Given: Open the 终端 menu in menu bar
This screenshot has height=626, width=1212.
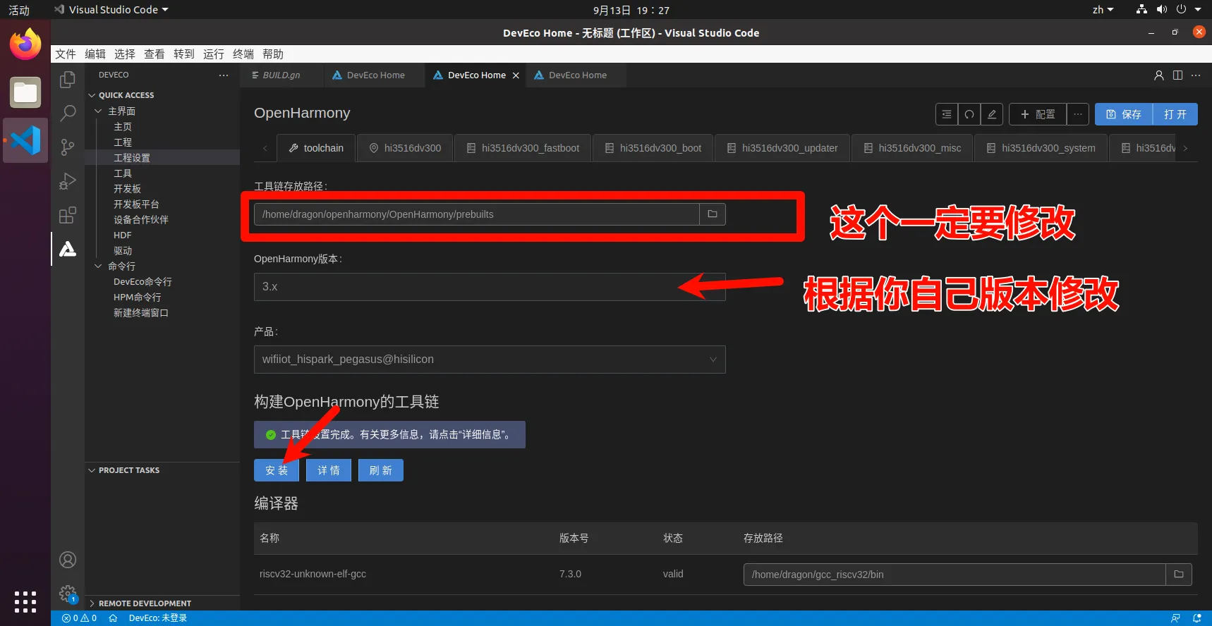Looking at the screenshot, I should [x=243, y=54].
